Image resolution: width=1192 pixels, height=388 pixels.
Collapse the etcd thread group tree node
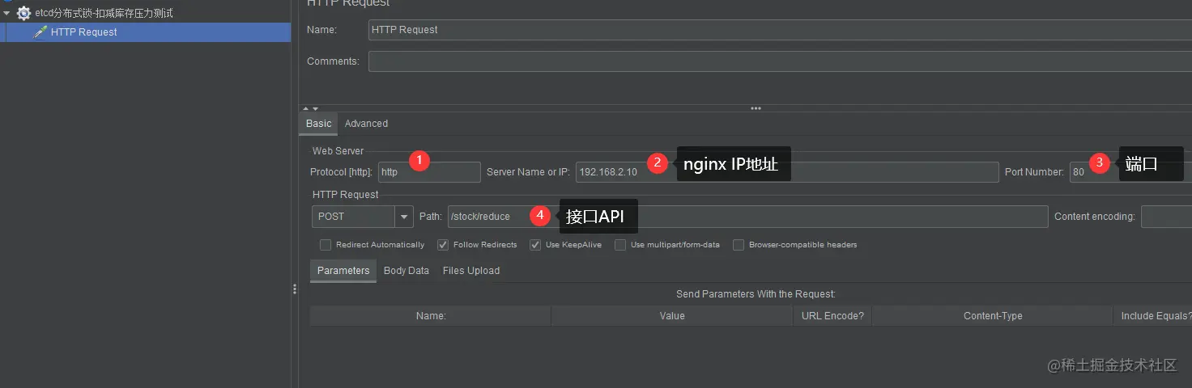[x=6, y=13]
